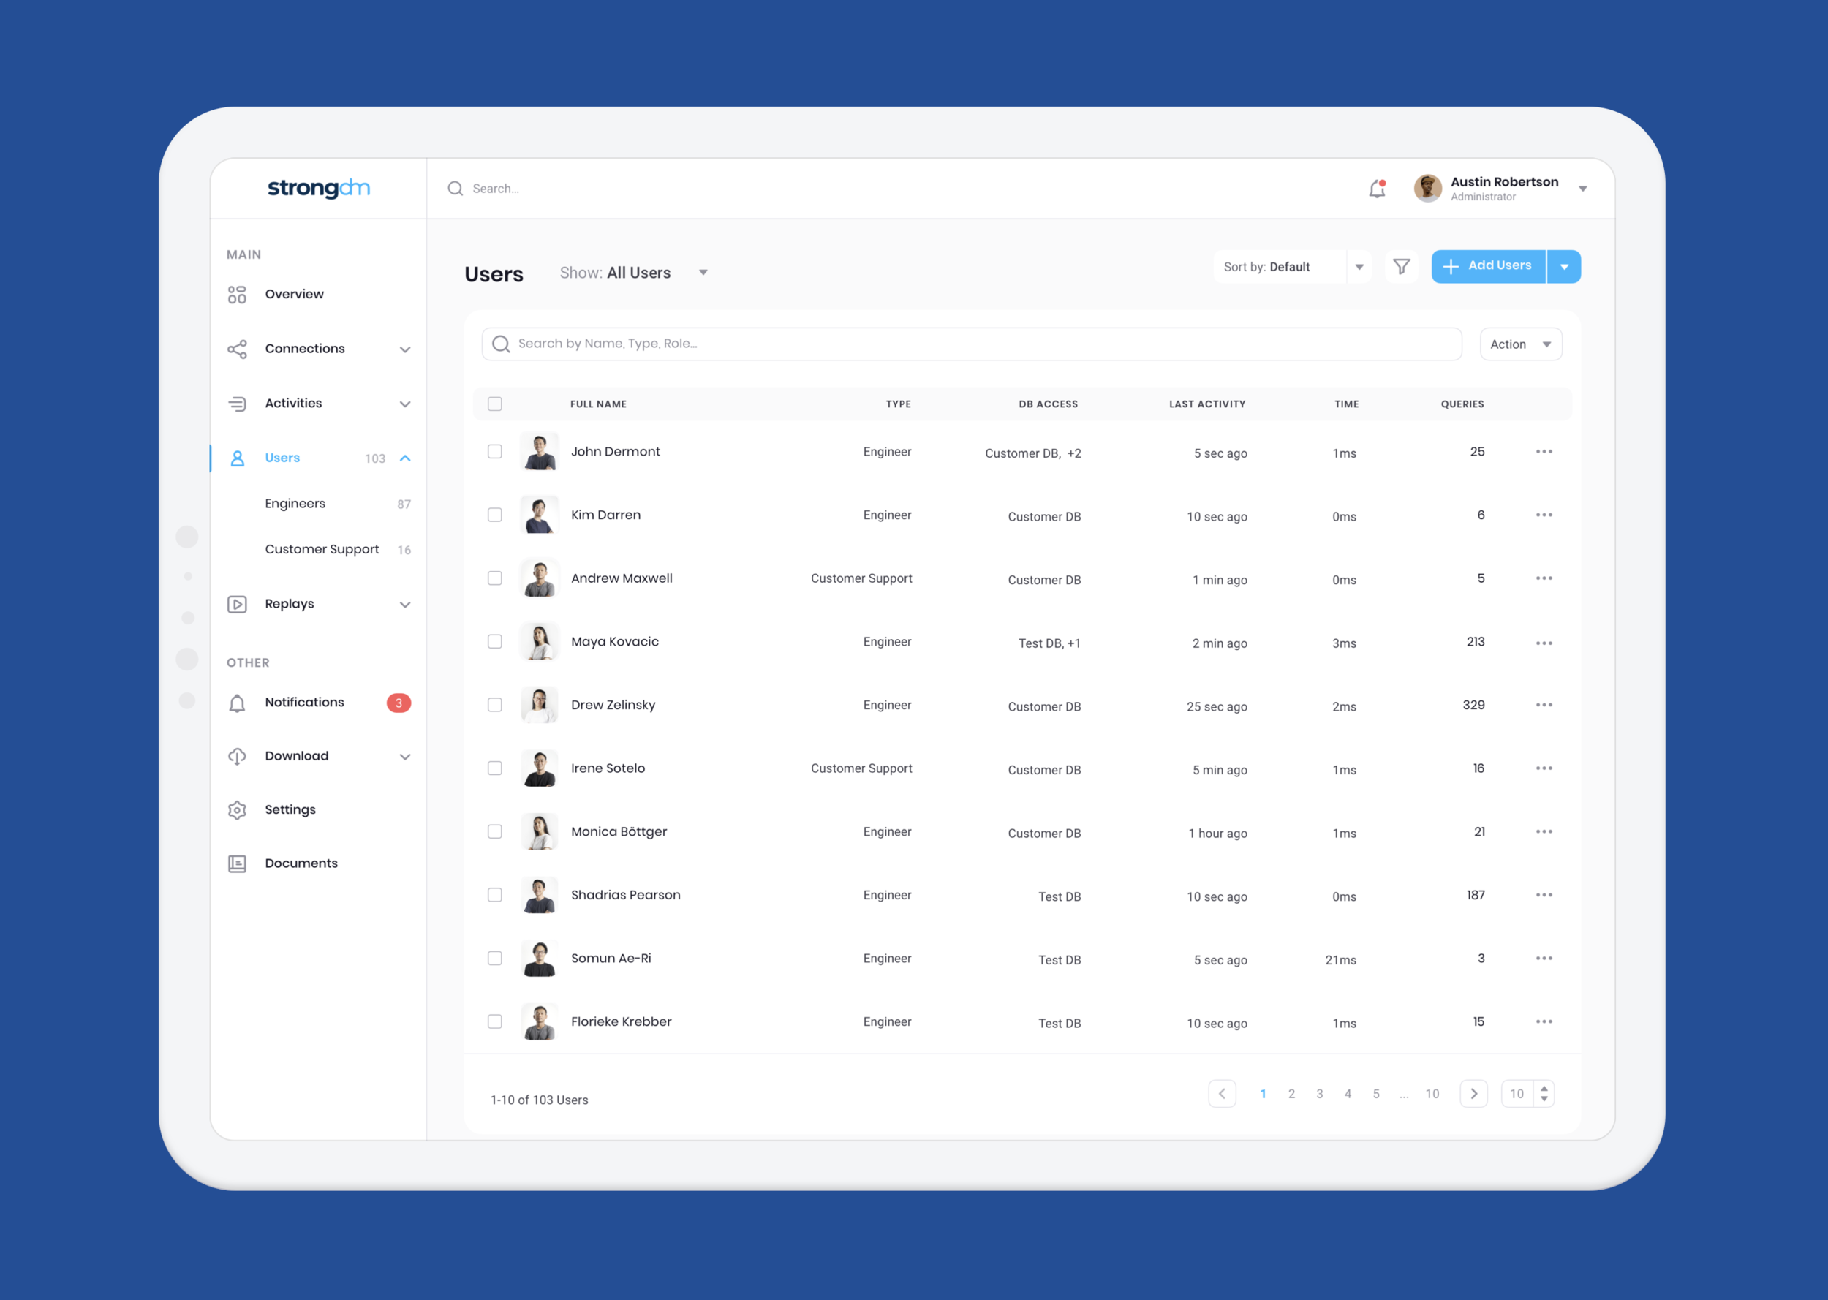Click the filter funnel icon

1402,267
